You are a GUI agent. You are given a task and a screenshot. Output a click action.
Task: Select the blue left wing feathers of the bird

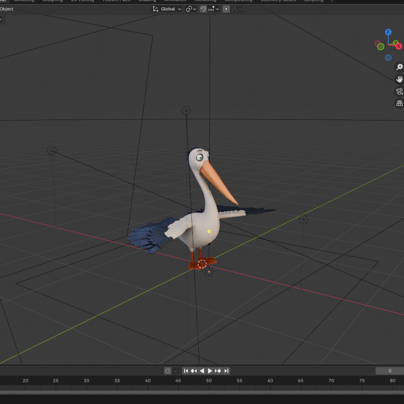click(x=151, y=236)
